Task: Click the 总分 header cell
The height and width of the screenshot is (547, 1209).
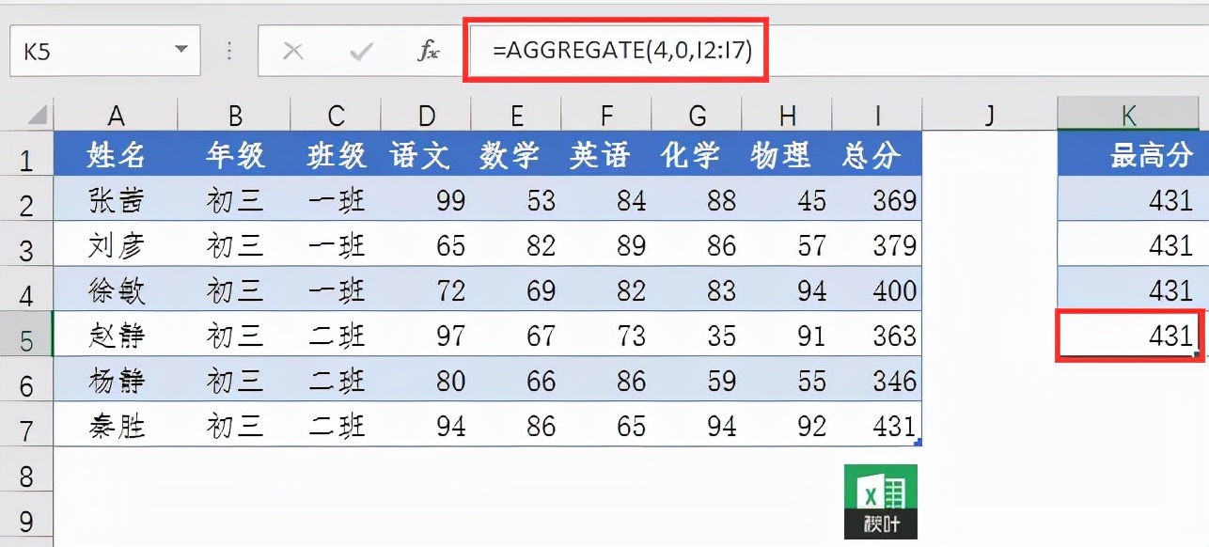Action: click(x=876, y=155)
